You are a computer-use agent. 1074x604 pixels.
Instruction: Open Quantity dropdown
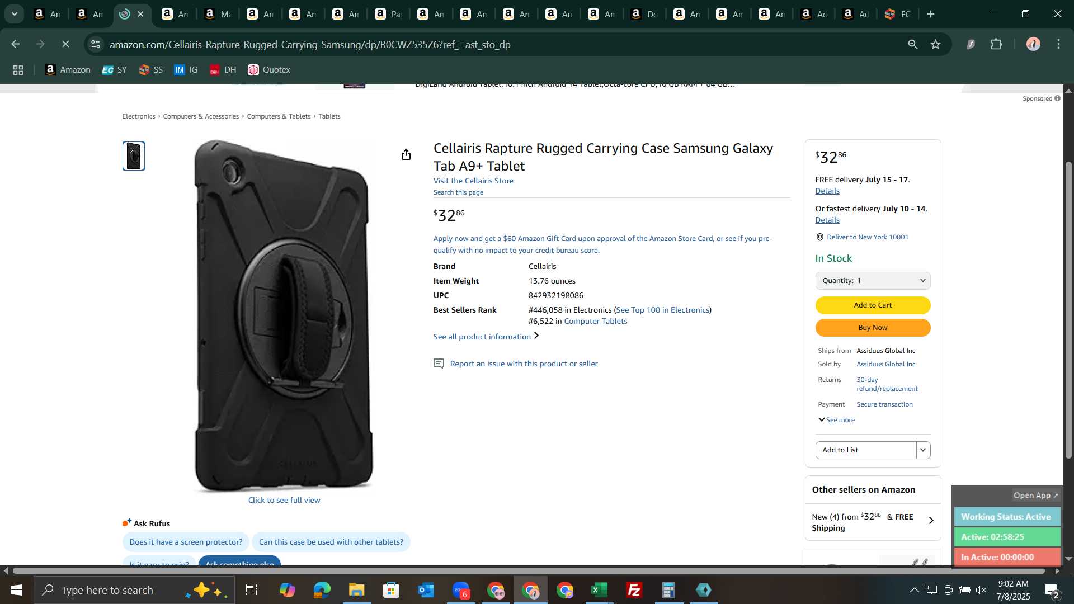tap(873, 281)
